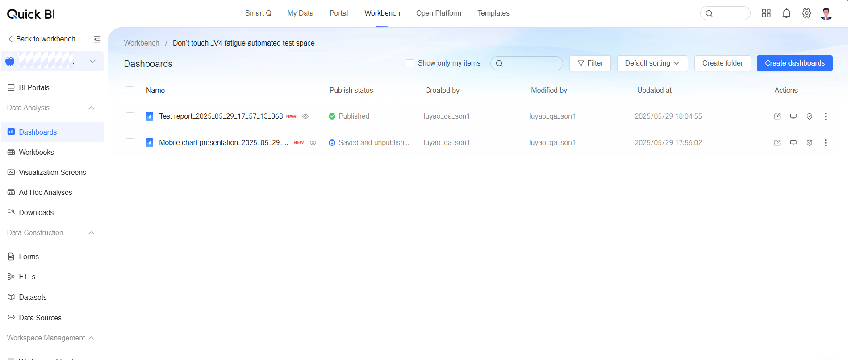Collapse the Workspace Management section
Image resolution: width=848 pixels, height=360 pixels.
92,338
